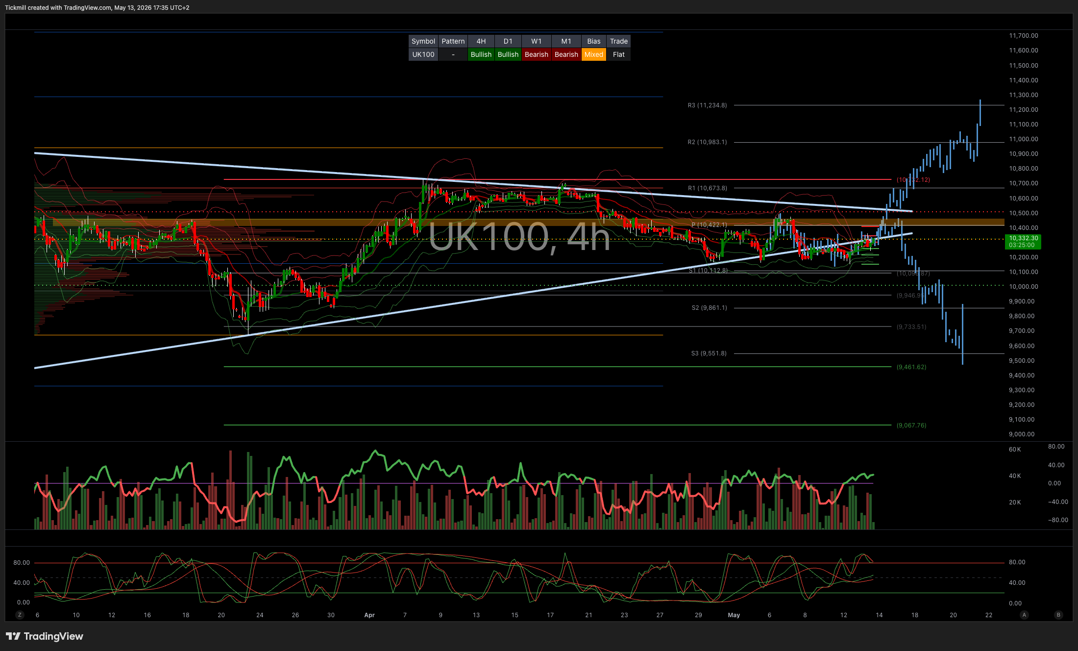
Task: Click 9,500.00 on the price axis
Action: pyautogui.click(x=1022, y=361)
